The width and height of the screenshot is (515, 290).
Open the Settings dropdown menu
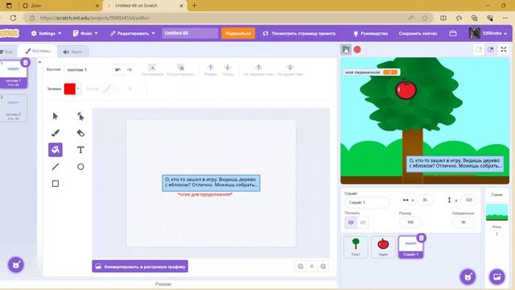(47, 33)
